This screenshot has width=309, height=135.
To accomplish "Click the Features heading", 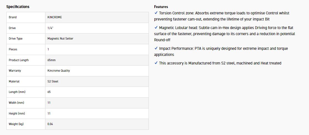I will click(161, 7).
